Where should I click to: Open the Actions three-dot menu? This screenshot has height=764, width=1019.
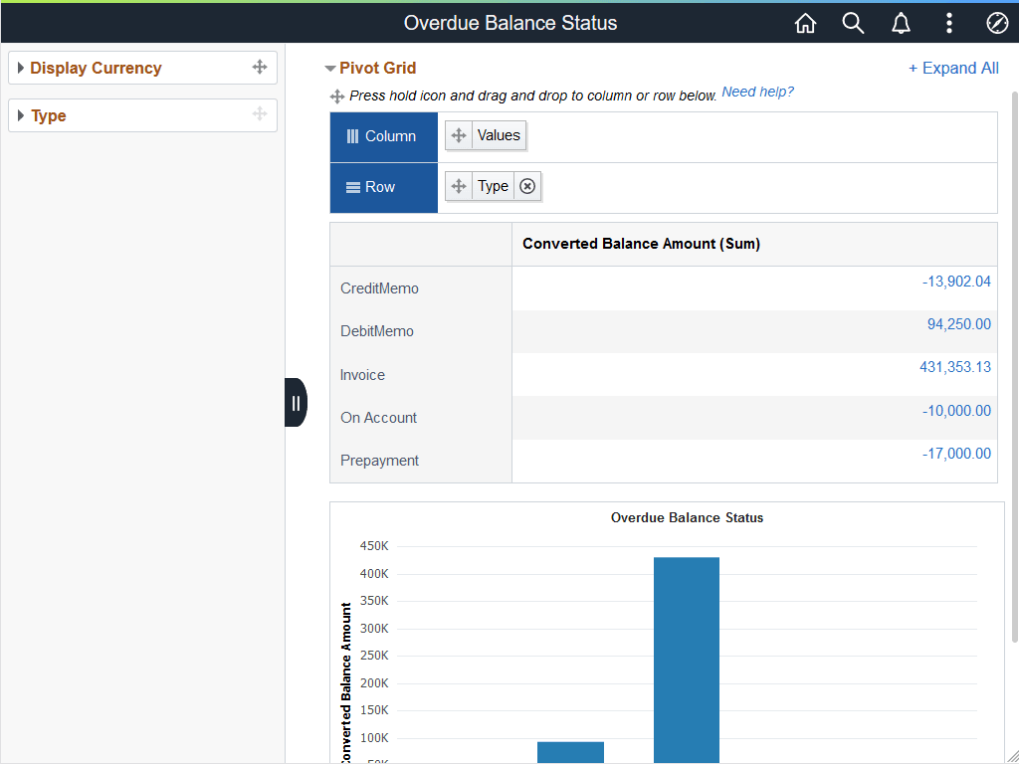point(948,22)
